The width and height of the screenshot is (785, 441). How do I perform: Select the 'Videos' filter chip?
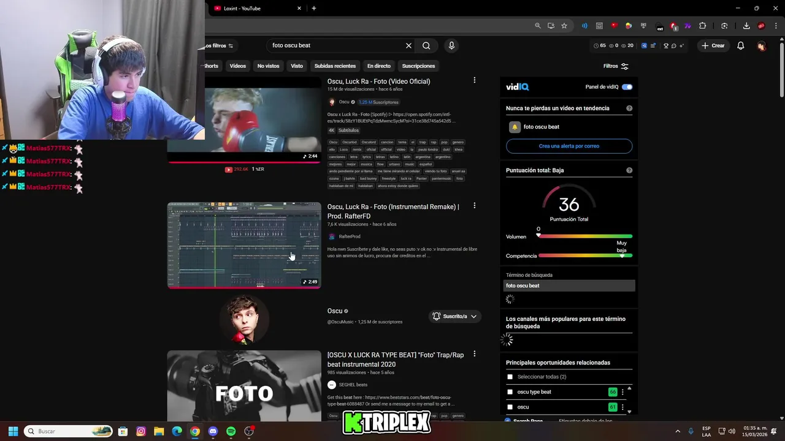click(x=237, y=66)
